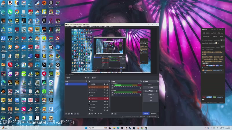Click the Sources list vertical scrollbar
This screenshot has height=130, width=232.
point(110,94)
